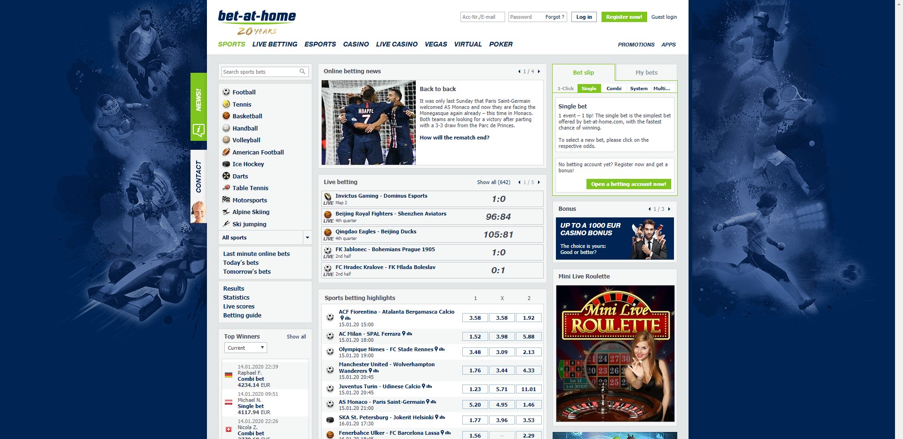The height and width of the screenshot is (439, 903).
Task: Open the VIRTUAL menu
Action: 467,44
